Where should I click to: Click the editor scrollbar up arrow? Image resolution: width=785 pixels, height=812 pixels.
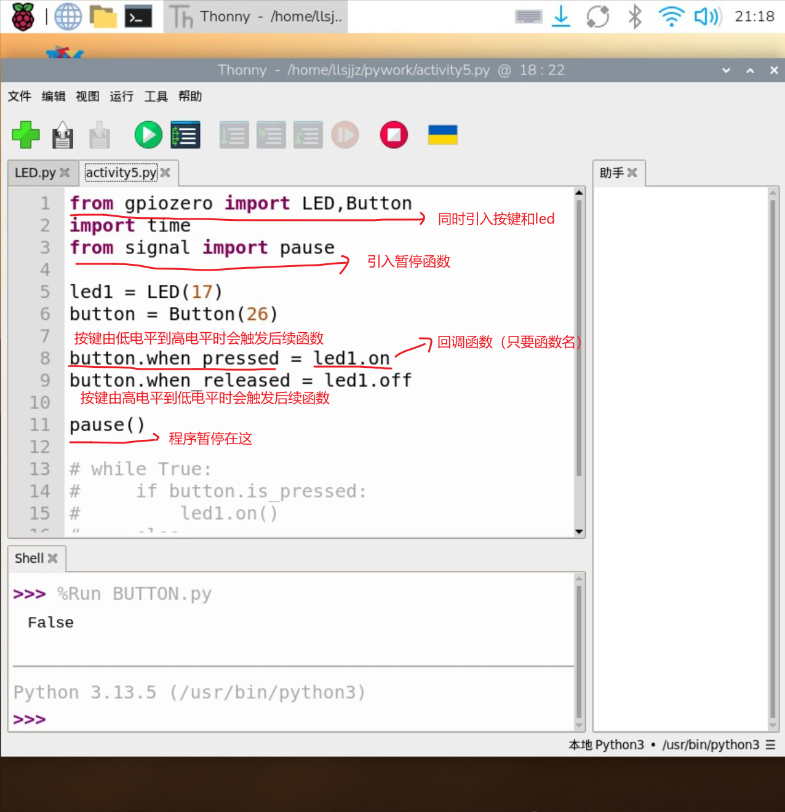579,193
